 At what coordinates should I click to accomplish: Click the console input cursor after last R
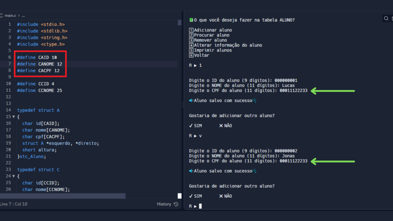(x=200, y=206)
